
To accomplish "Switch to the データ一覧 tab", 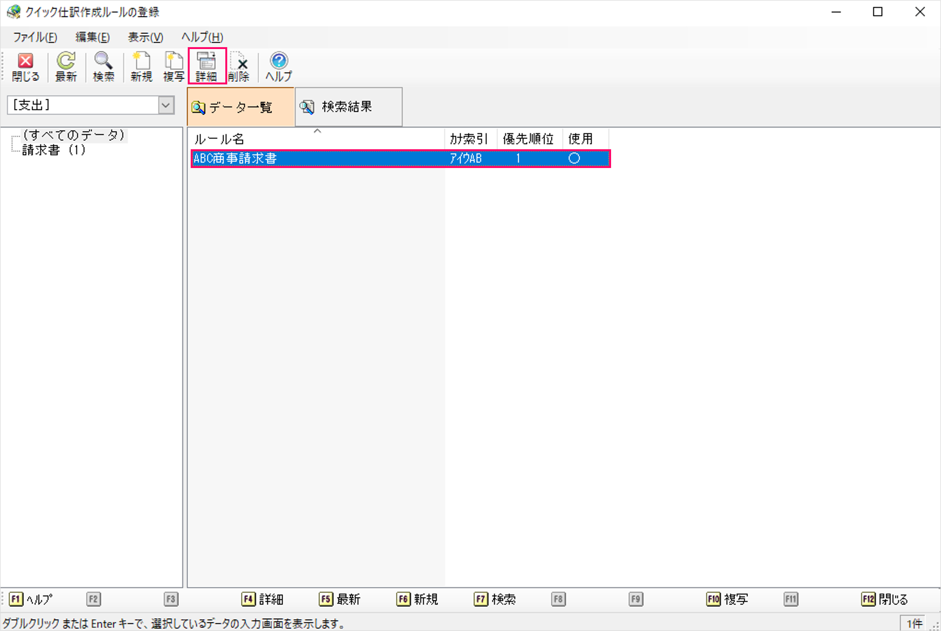I will click(241, 107).
